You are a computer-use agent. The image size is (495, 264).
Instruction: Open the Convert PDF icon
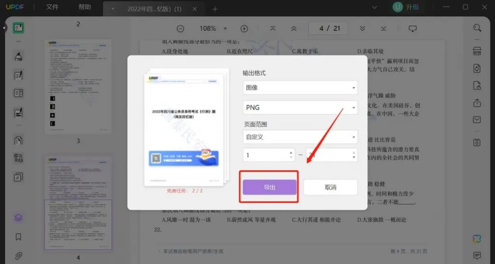point(477,68)
